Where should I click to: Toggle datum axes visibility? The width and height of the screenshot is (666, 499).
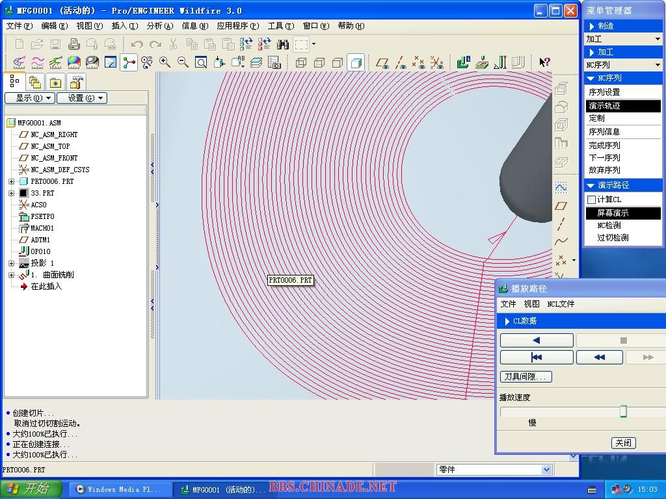click(x=401, y=62)
